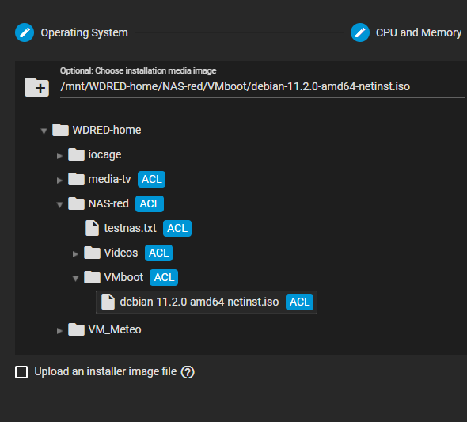Screen dimensions: 467x422
Task: Select debian-11.2.0-amd64-netinst.iso in tree
Action: click(x=199, y=302)
